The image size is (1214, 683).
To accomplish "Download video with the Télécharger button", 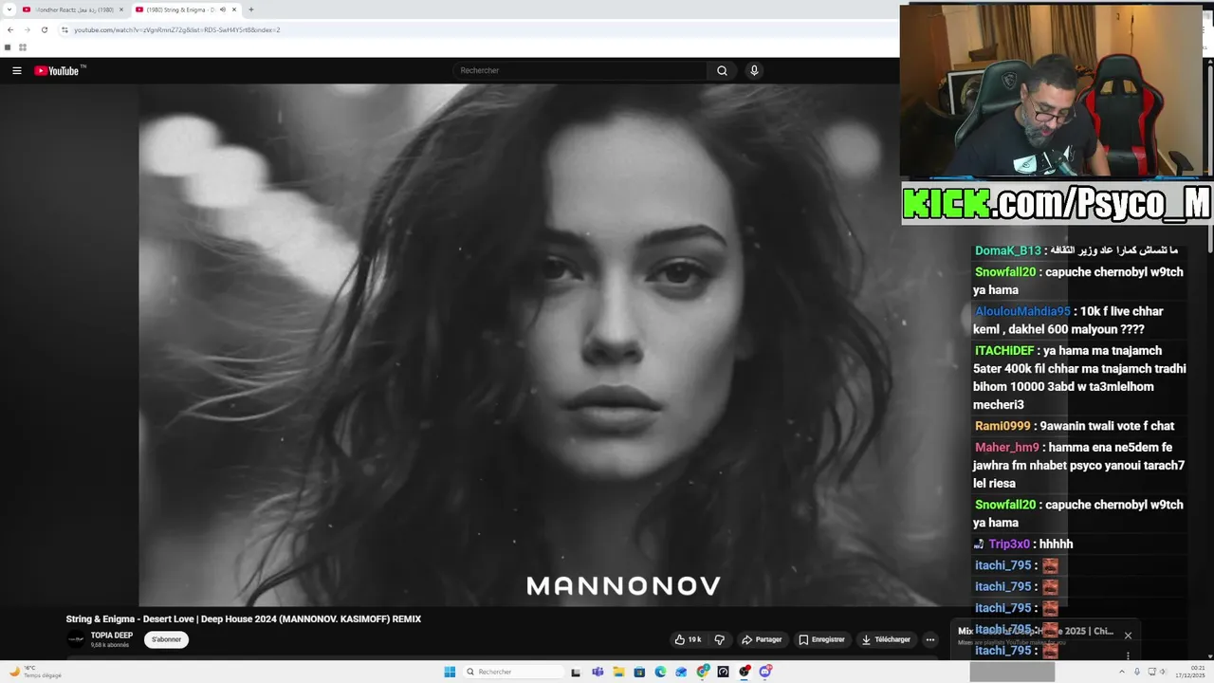I will point(886,639).
